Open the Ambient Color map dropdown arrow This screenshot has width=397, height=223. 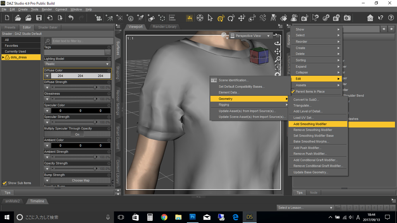tap(47, 145)
